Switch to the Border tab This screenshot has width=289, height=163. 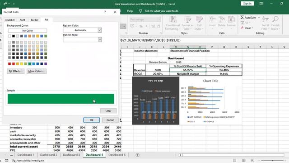(x=34, y=20)
